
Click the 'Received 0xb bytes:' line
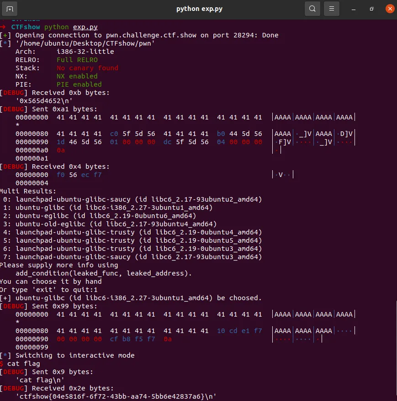(55, 93)
